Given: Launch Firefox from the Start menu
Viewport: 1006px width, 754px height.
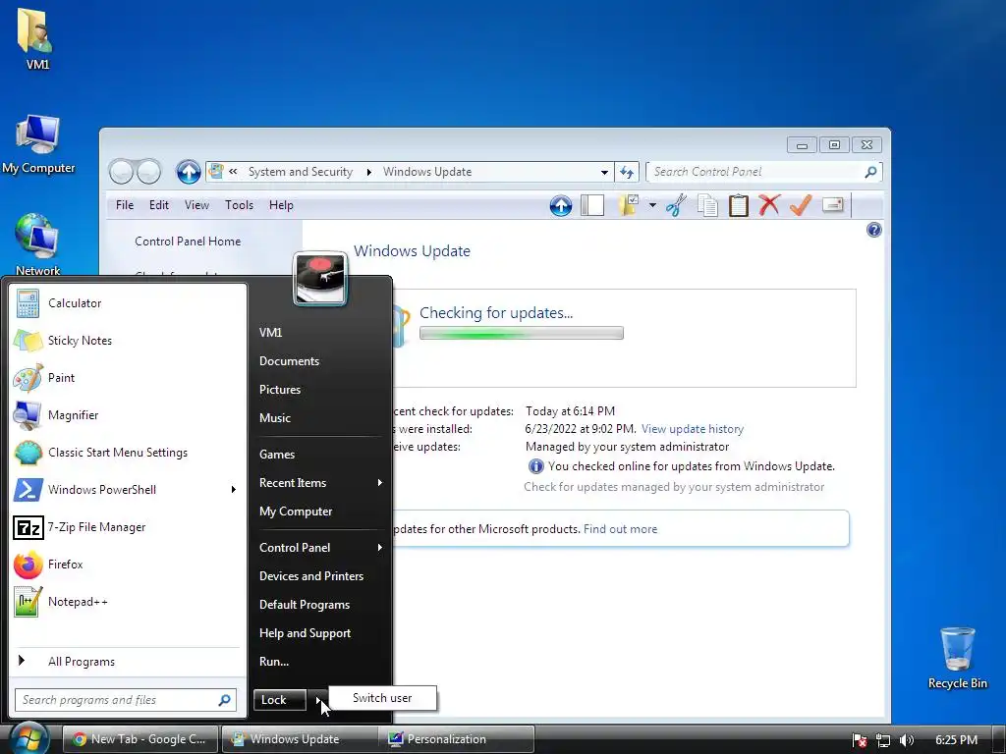Looking at the screenshot, I should click(127, 565).
